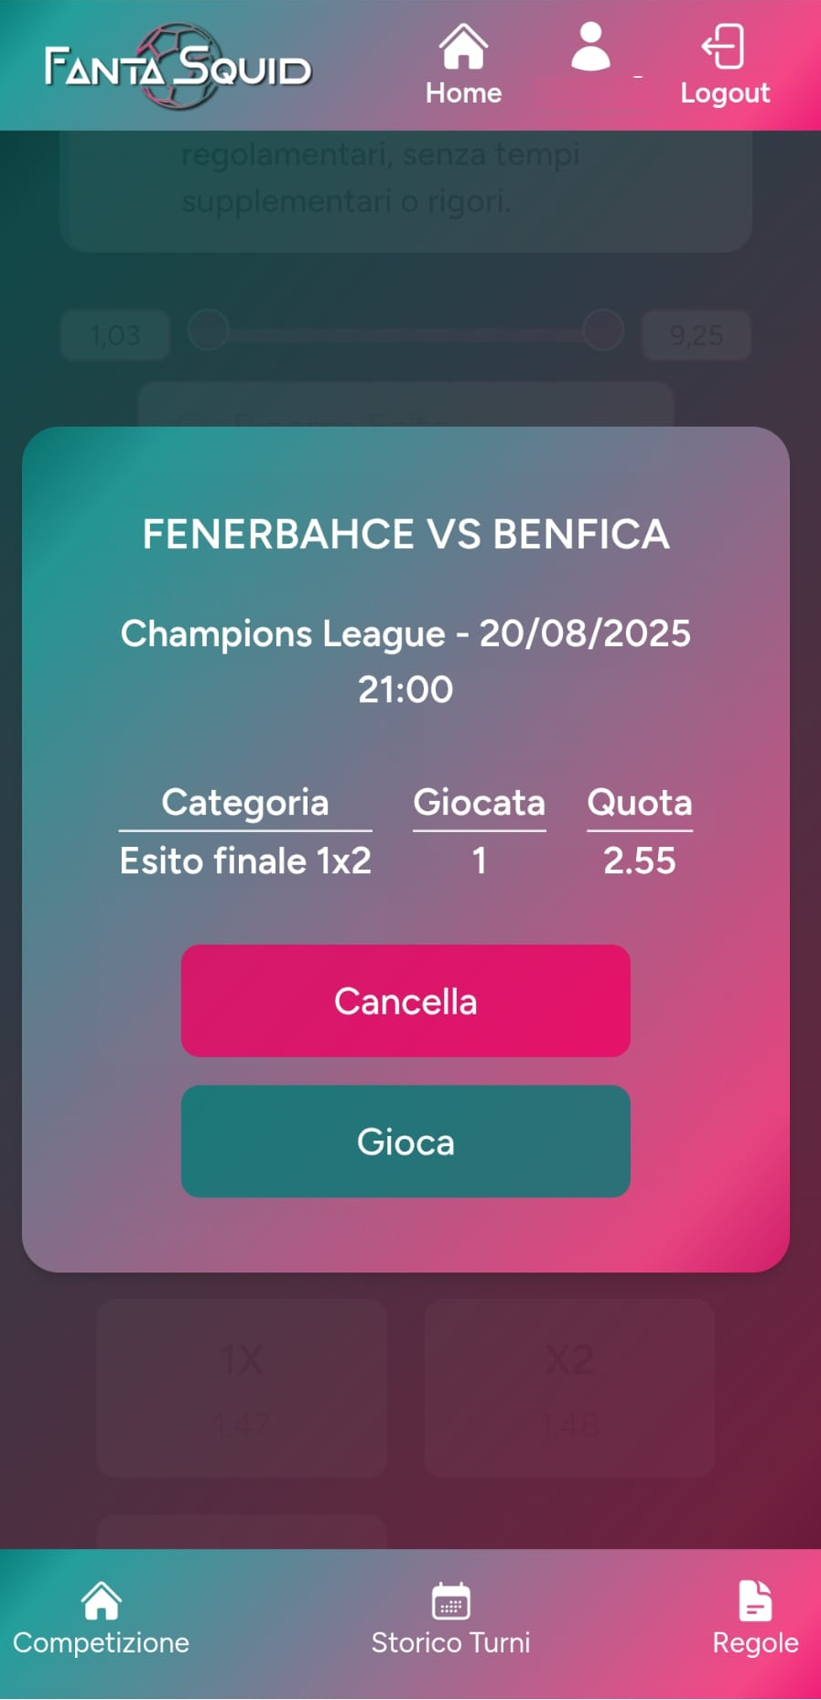Click the Giocata column header

[x=479, y=803]
